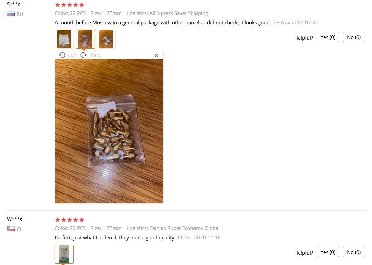Open W***s's review photo thumbnail
The image size is (372, 265).
pyautogui.click(x=64, y=254)
